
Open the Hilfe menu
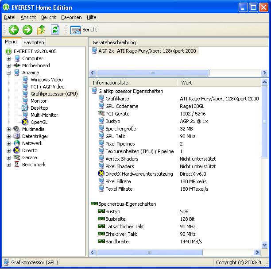tap(91, 17)
